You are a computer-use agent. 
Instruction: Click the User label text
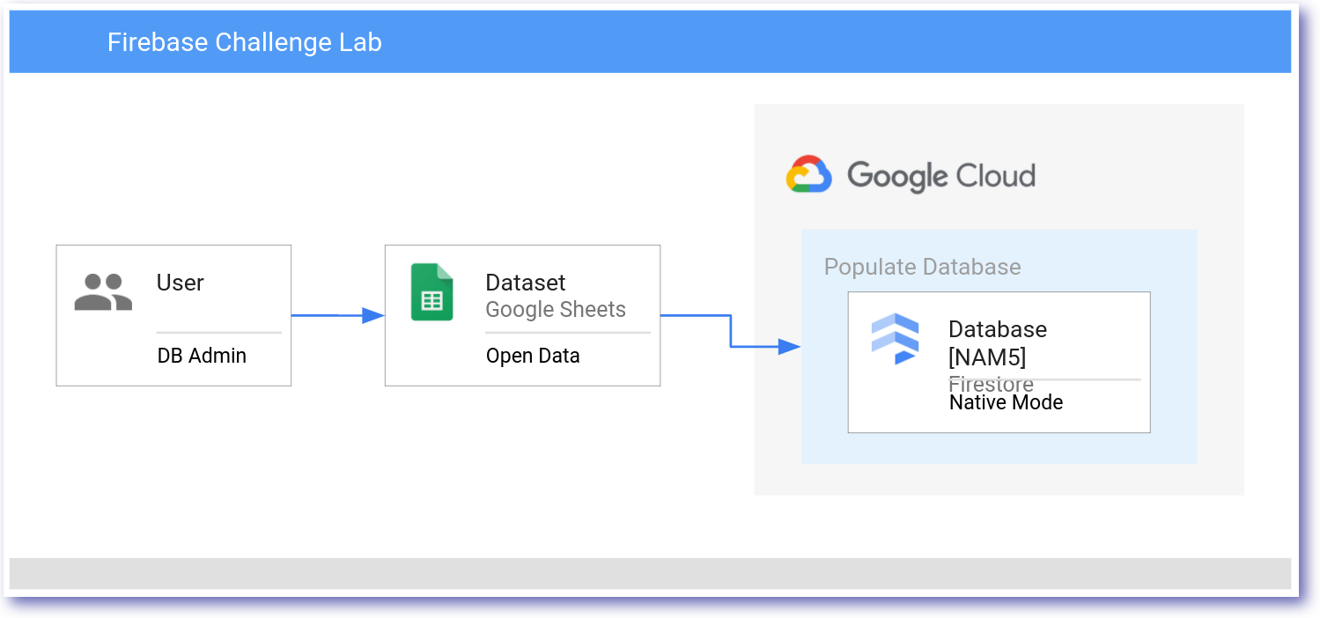[180, 283]
